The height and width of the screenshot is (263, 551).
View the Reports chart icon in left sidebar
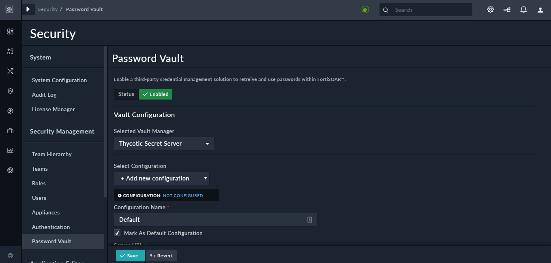10,150
